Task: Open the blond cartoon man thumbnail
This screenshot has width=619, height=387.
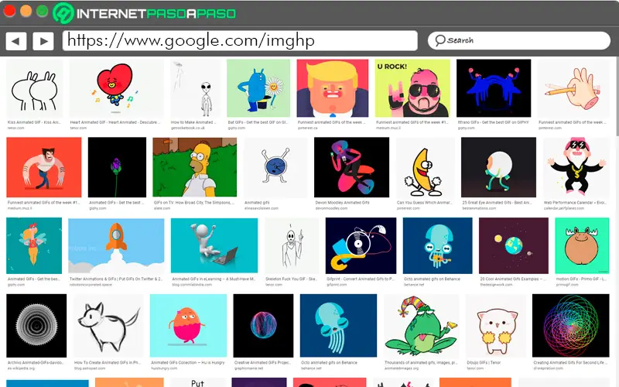Action: [x=333, y=88]
